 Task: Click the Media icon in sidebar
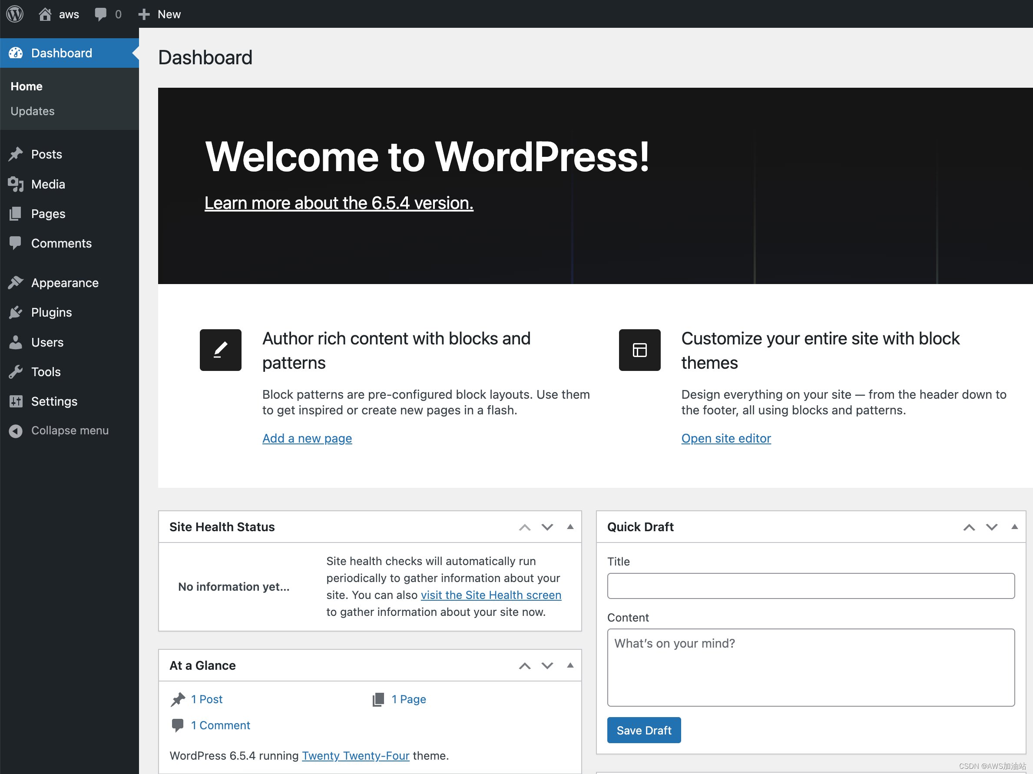[x=16, y=184]
